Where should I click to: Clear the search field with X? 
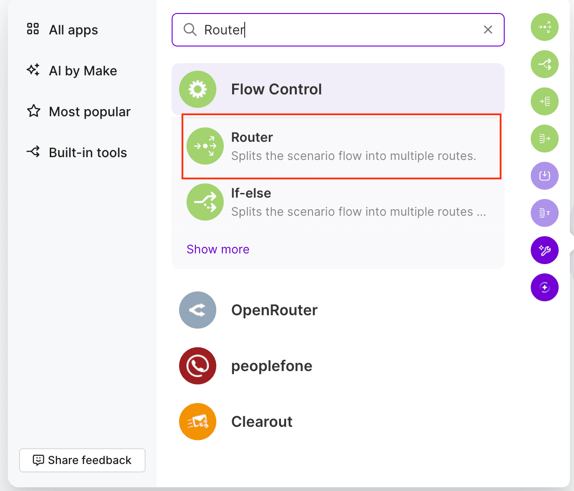[x=488, y=30]
